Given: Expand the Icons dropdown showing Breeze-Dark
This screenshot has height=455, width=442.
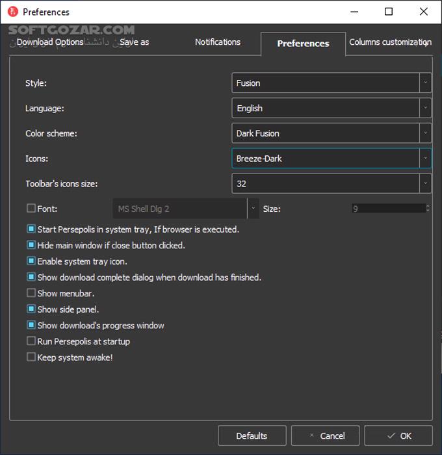Looking at the screenshot, I should coord(331,159).
